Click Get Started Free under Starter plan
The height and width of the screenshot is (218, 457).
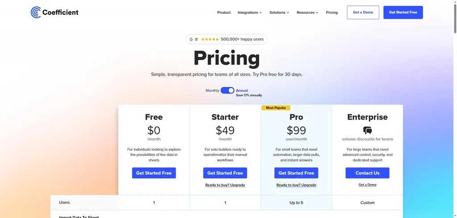click(225, 173)
